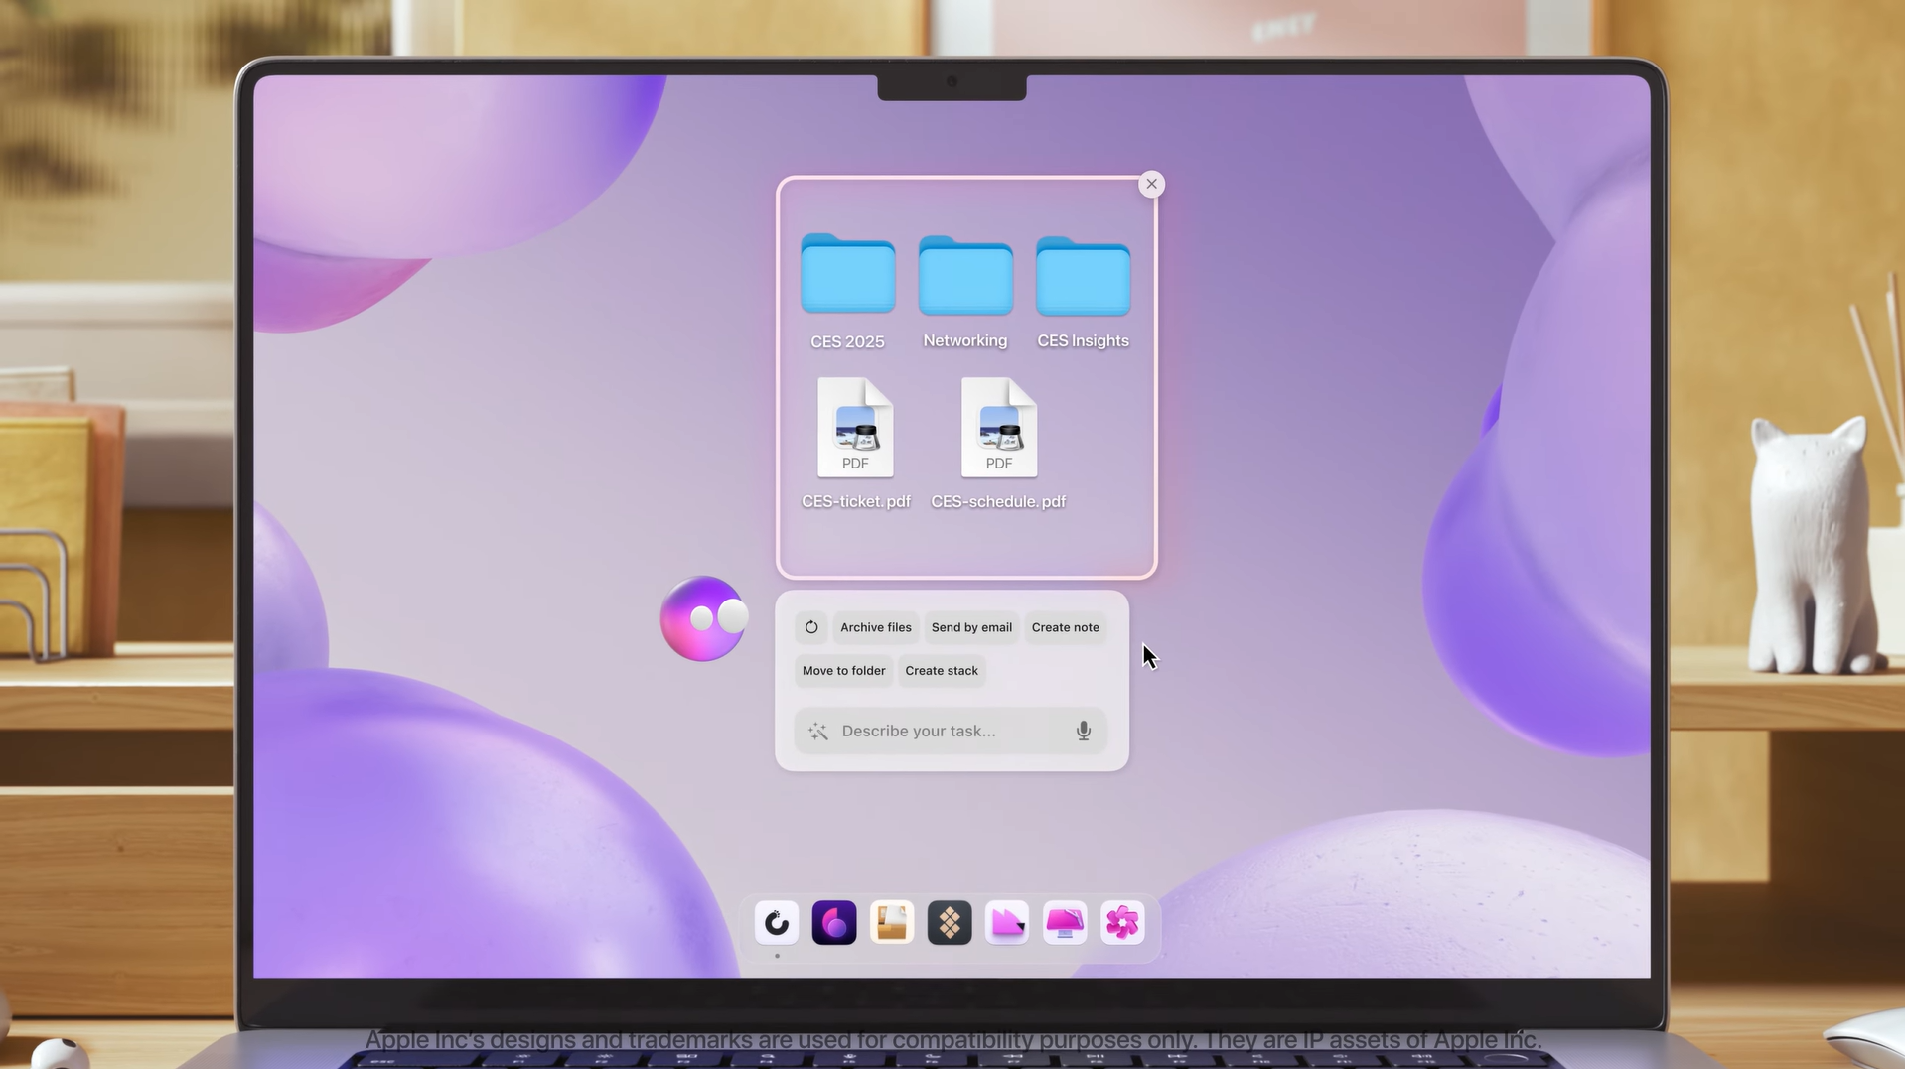The height and width of the screenshot is (1069, 1905).
Task: Choose the Archive files suggestion
Action: pos(875,627)
